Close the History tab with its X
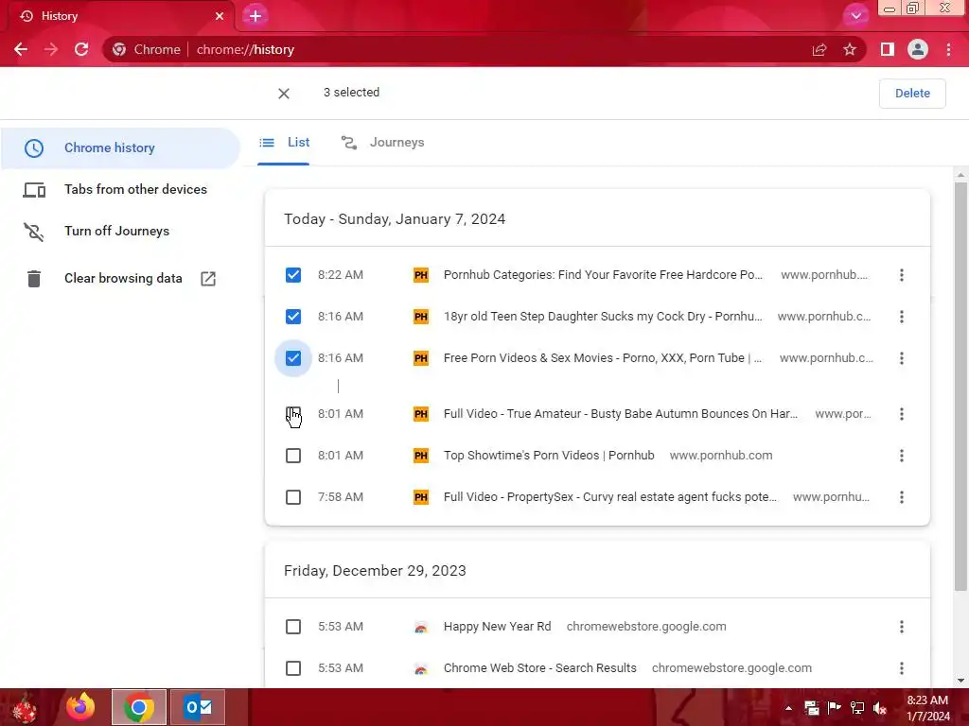The width and height of the screenshot is (969, 726). 220,16
